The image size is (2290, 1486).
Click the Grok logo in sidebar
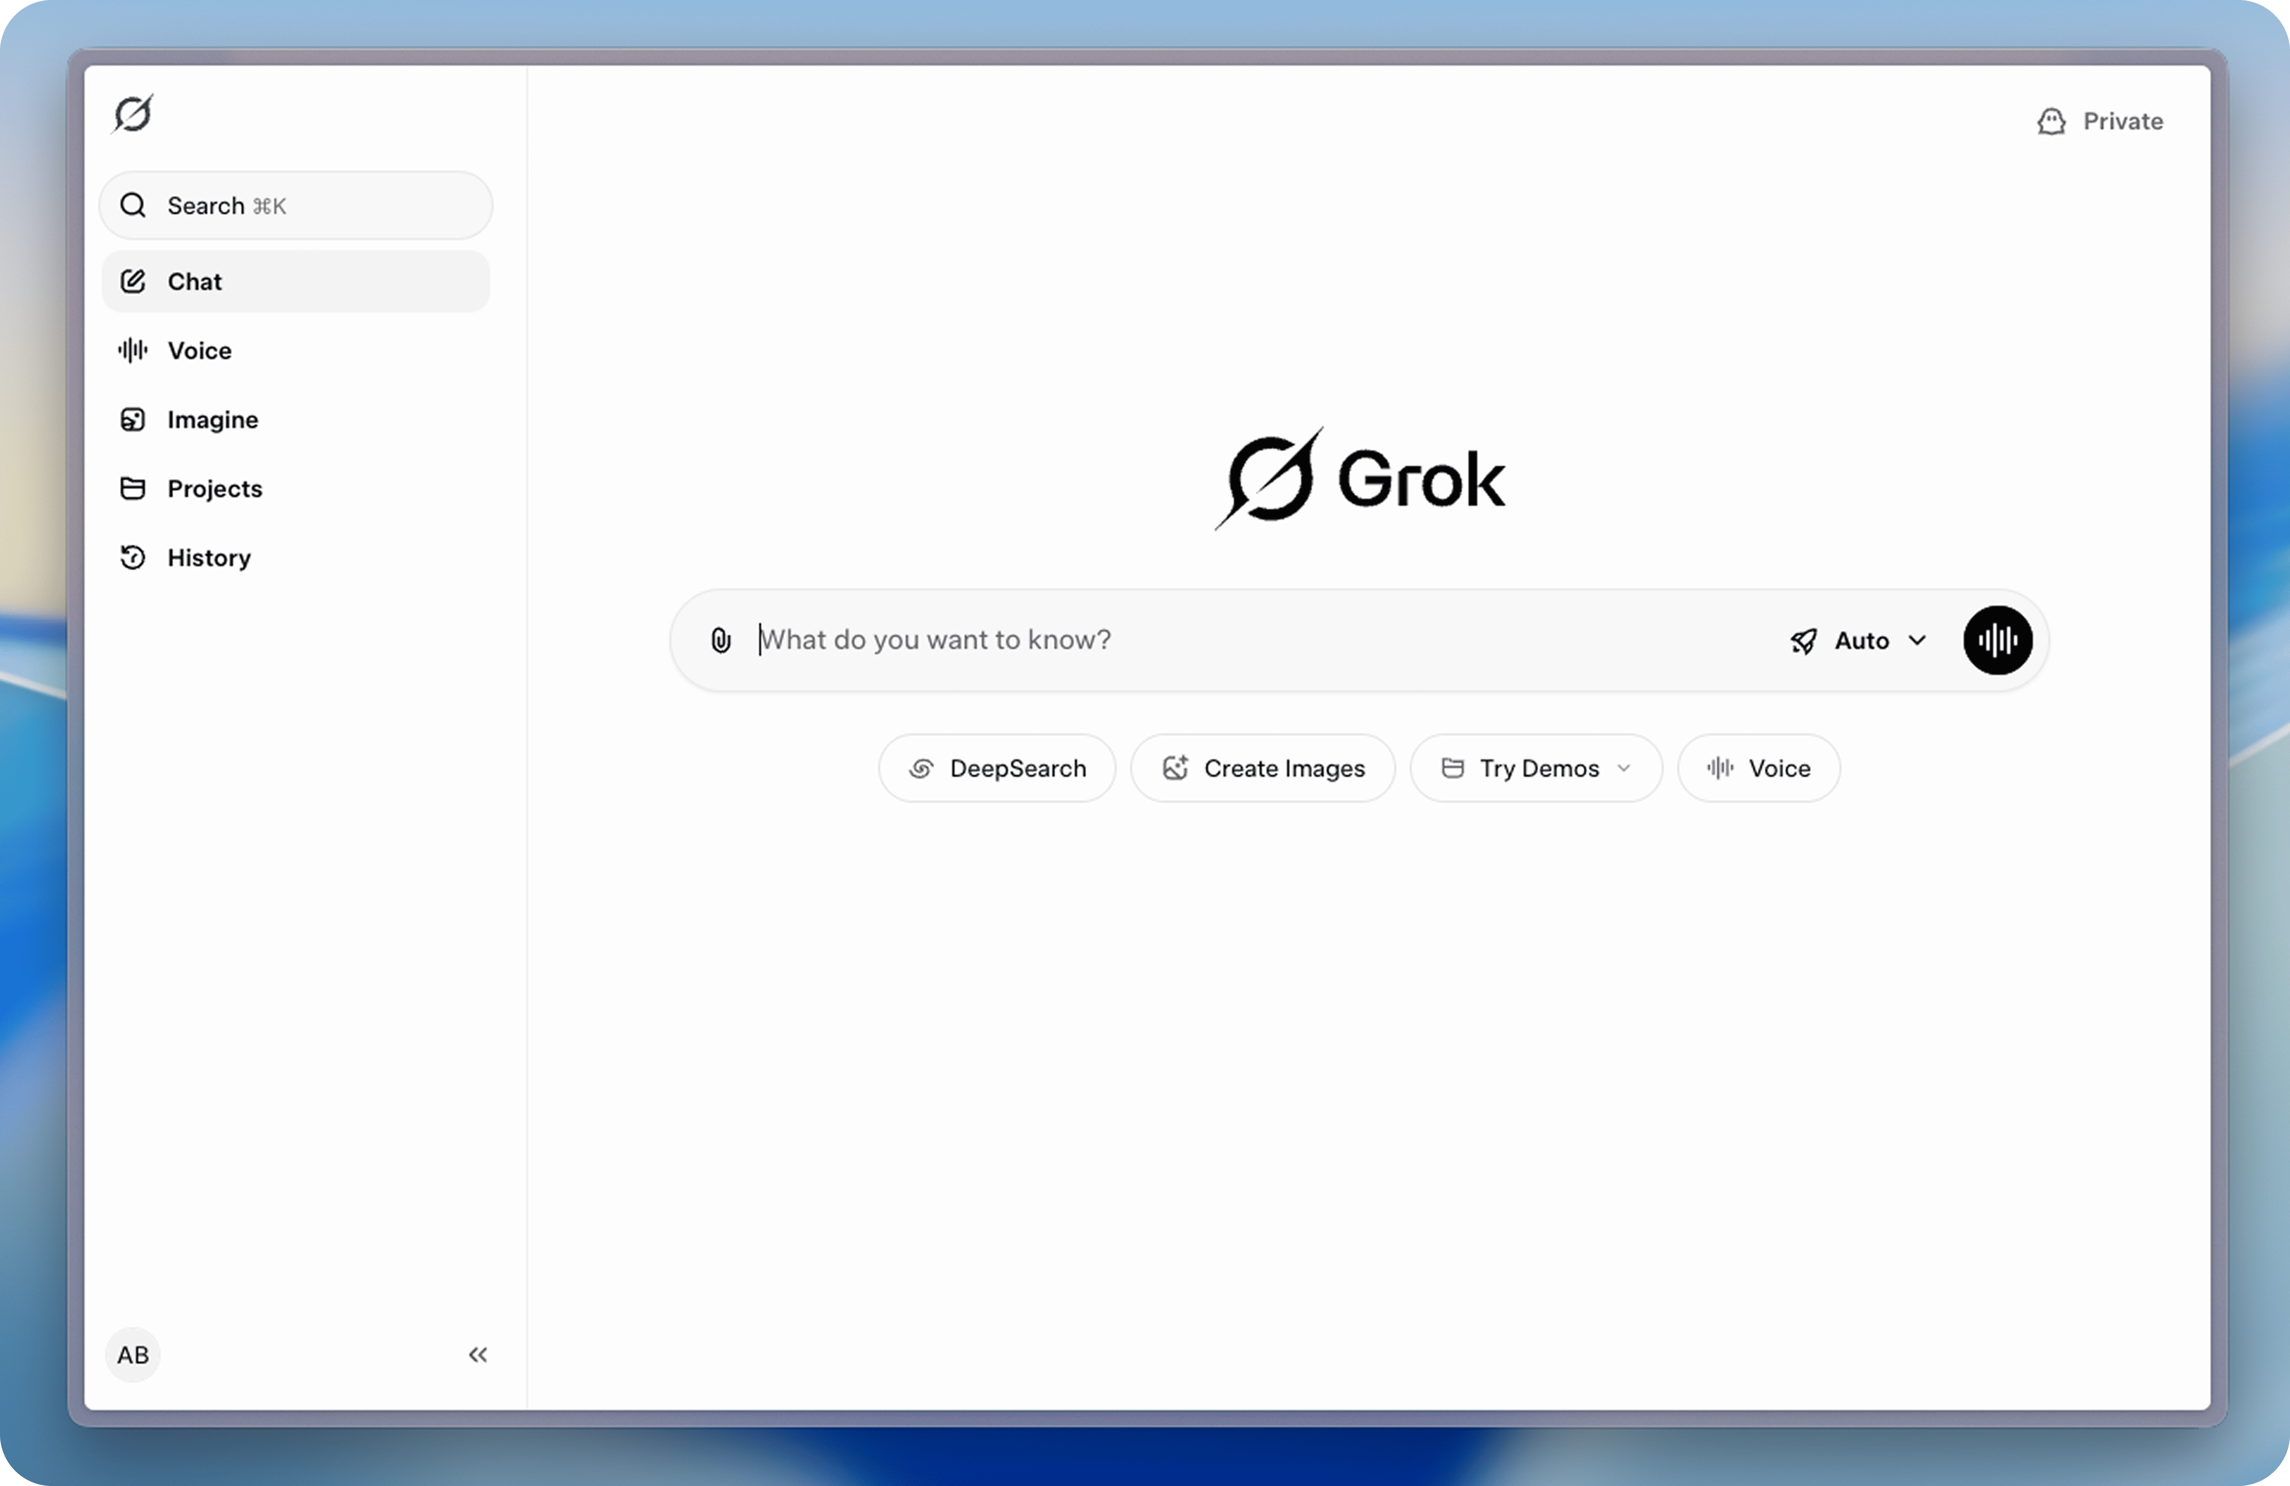coord(133,113)
